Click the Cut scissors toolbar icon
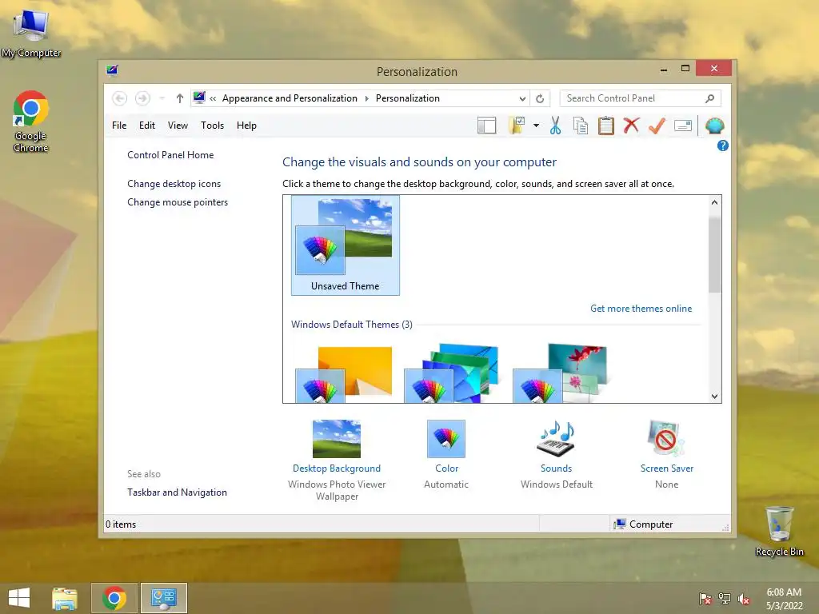The width and height of the screenshot is (819, 614). [x=555, y=126]
